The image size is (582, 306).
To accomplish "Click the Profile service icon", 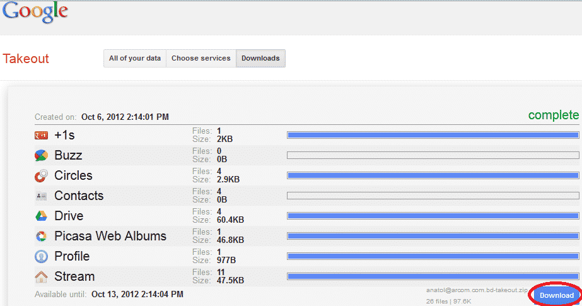I will 41,256.
